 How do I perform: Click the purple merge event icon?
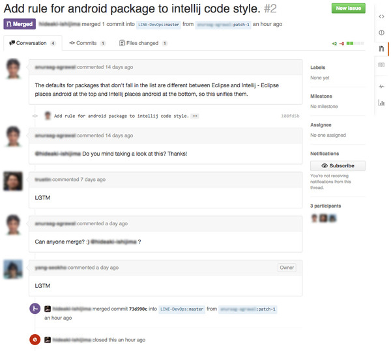35,309
